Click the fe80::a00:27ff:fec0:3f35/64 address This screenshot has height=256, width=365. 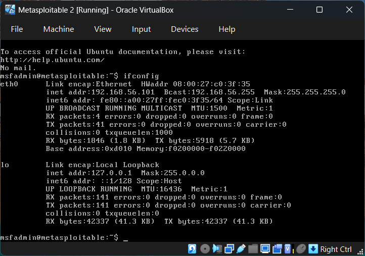pyautogui.click(x=161, y=100)
